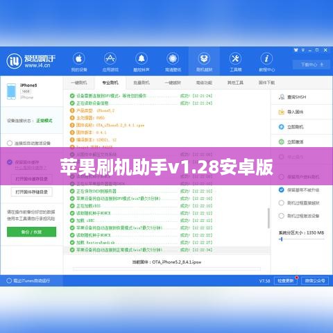Click the 爱思助手 i4 logo

(x=14, y=61)
